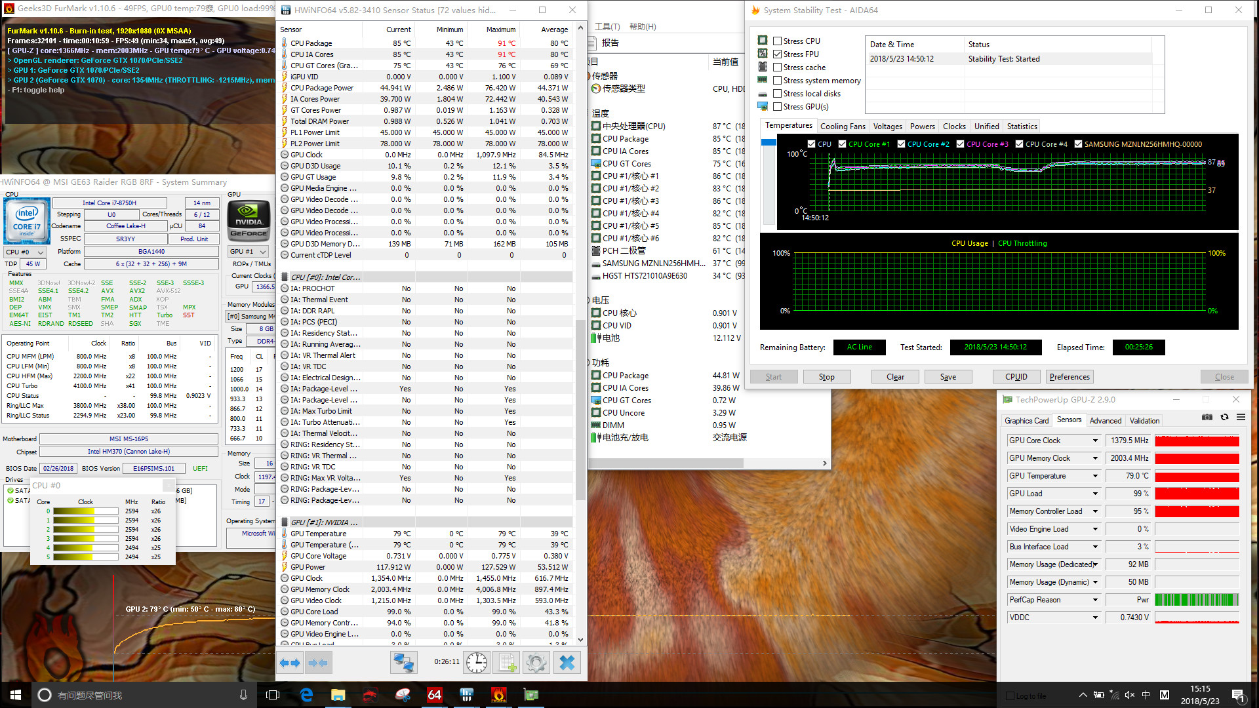Toggle CPU Core #1 graph checkbox

[x=842, y=144]
